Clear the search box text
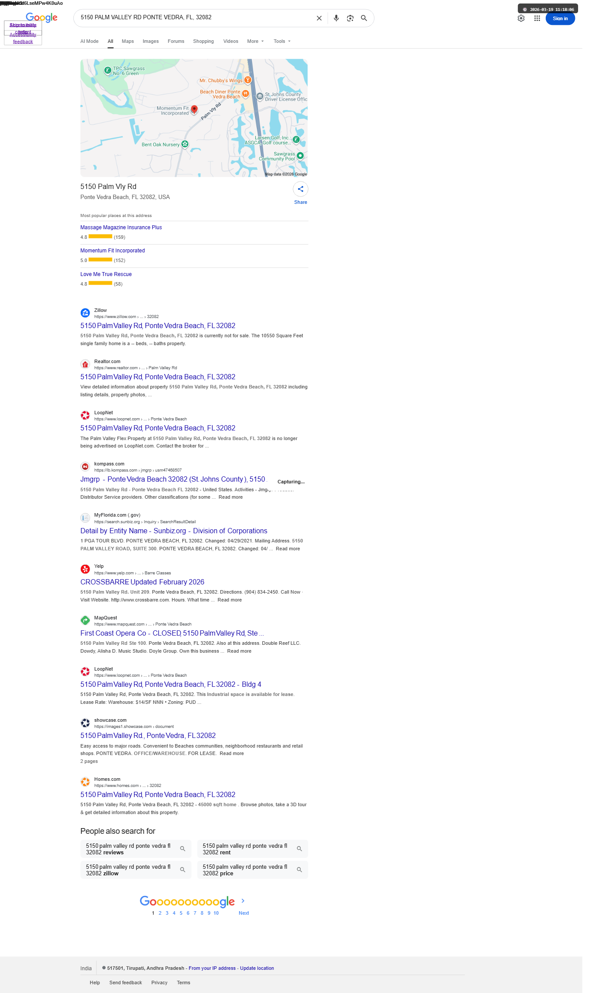Viewport: 589px width, 993px height. (x=319, y=18)
